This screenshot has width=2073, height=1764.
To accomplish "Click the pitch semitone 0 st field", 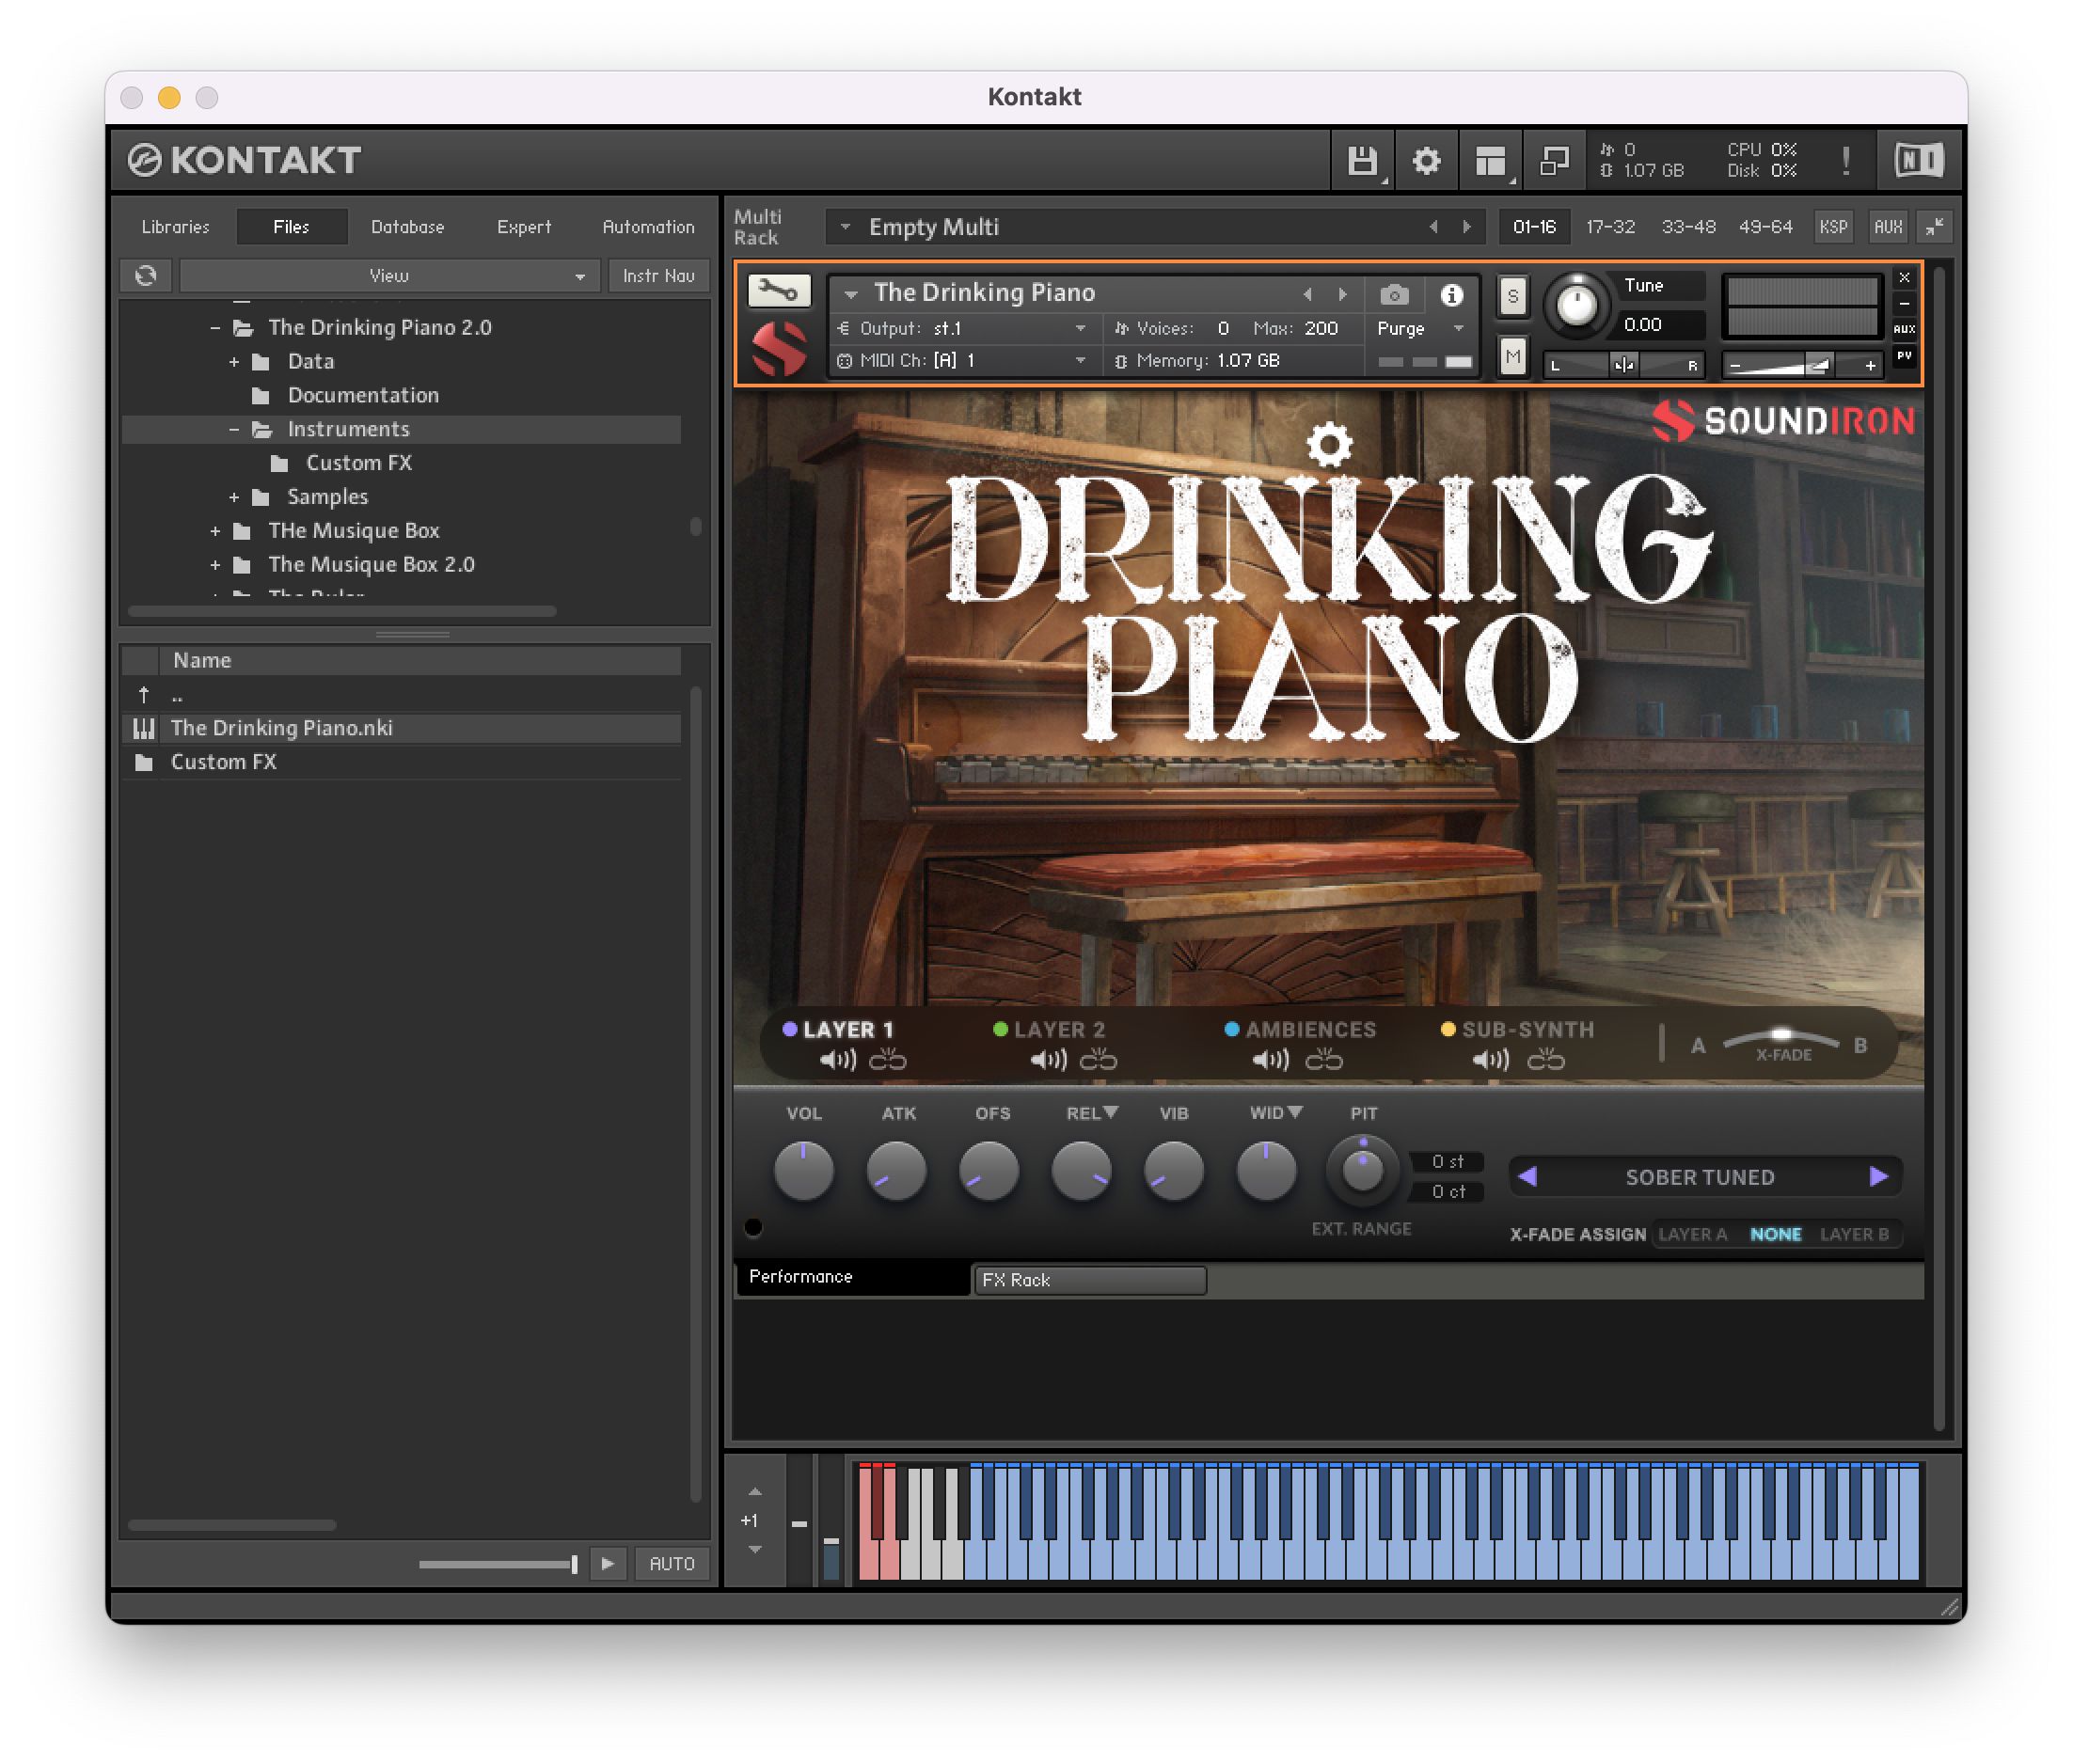I will point(1446,1161).
